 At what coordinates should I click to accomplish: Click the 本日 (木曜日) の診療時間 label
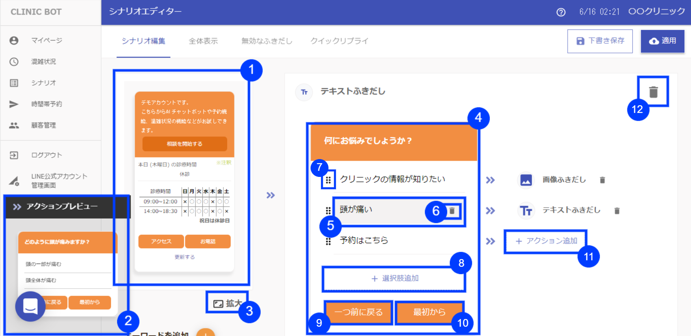(x=167, y=165)
